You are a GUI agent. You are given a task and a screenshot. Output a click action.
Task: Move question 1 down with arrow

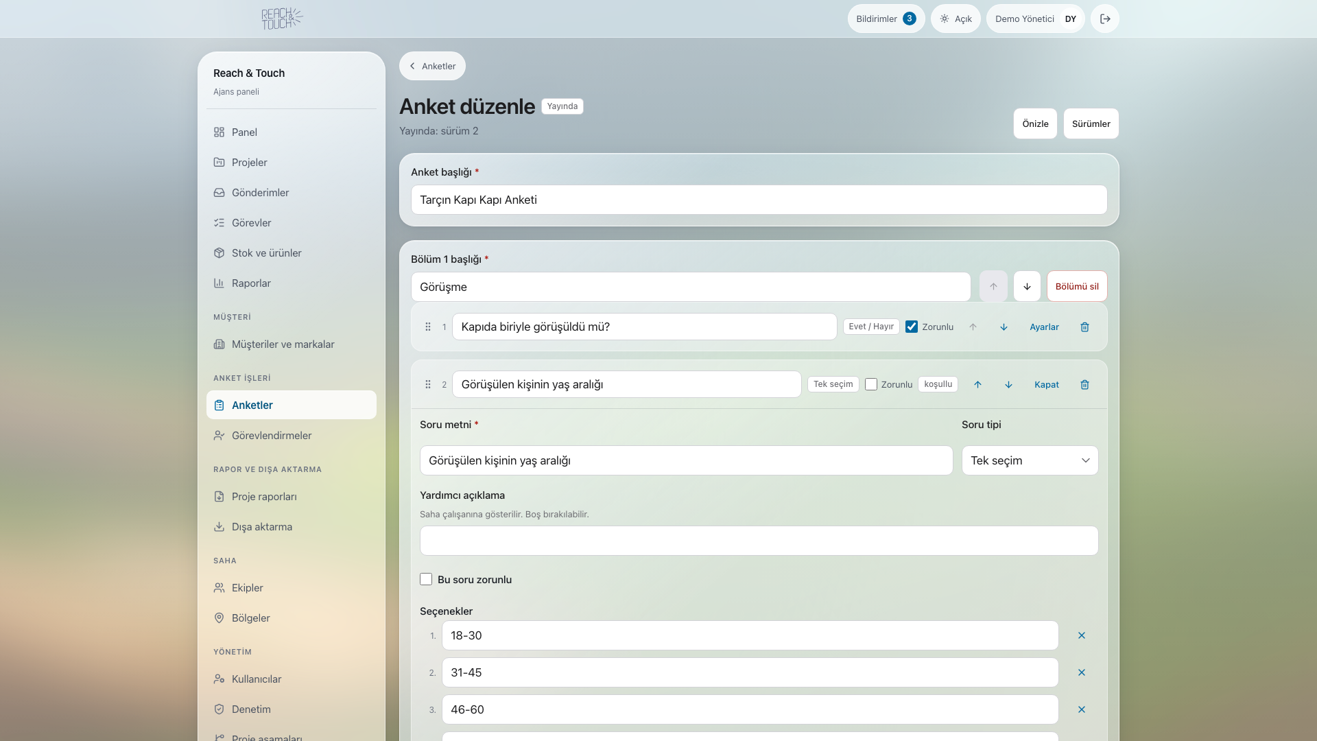coord(1004,327)
